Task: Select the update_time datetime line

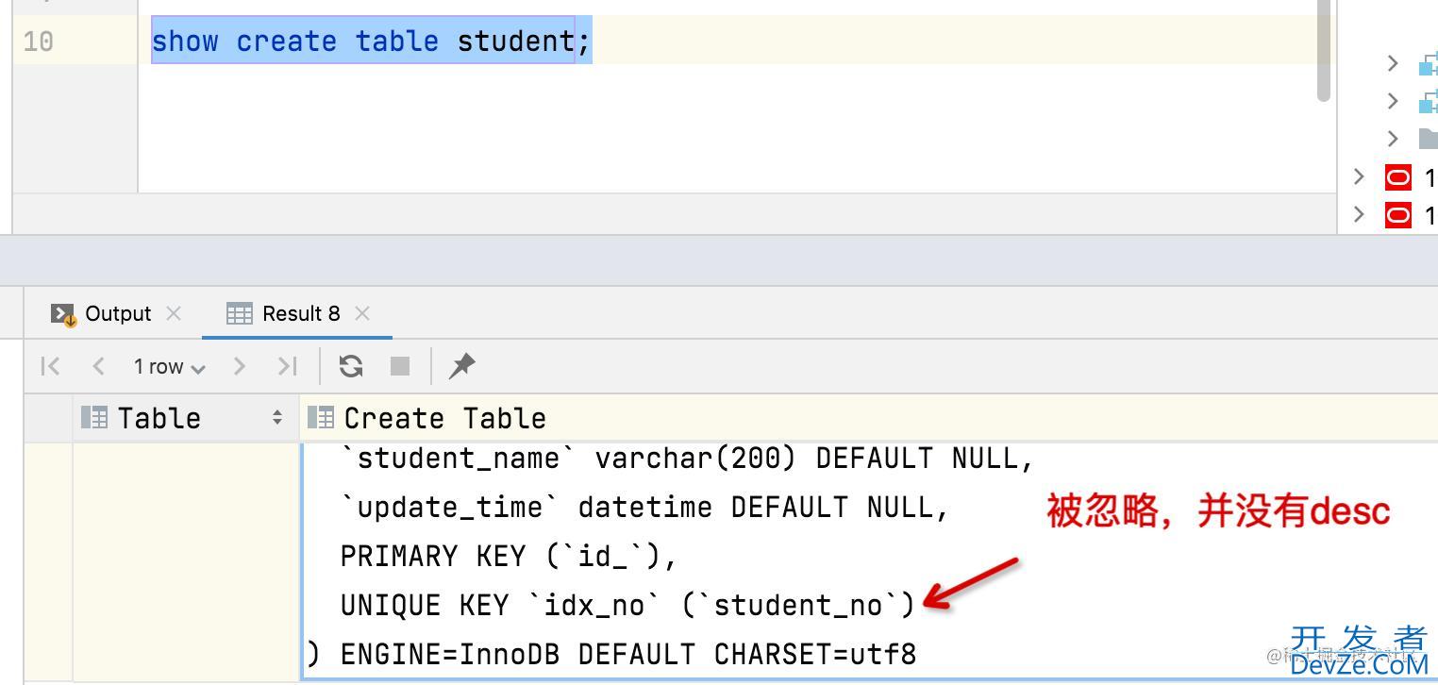Action: click(645, 508)
